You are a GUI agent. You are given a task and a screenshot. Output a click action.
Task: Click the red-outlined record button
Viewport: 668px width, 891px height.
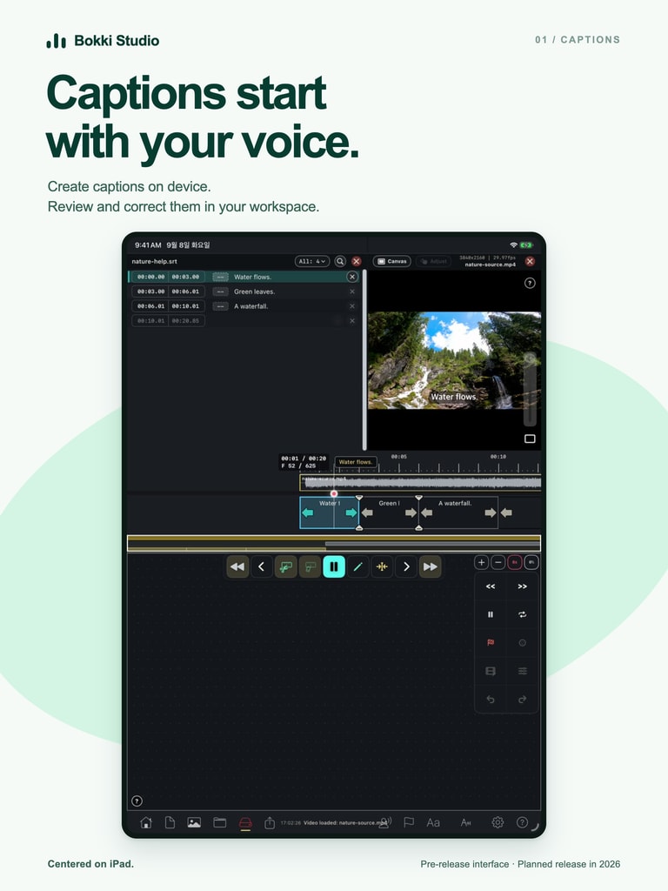pyautogui.click(x=515, y=563)
